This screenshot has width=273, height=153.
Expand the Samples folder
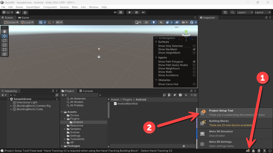[65, 129]
